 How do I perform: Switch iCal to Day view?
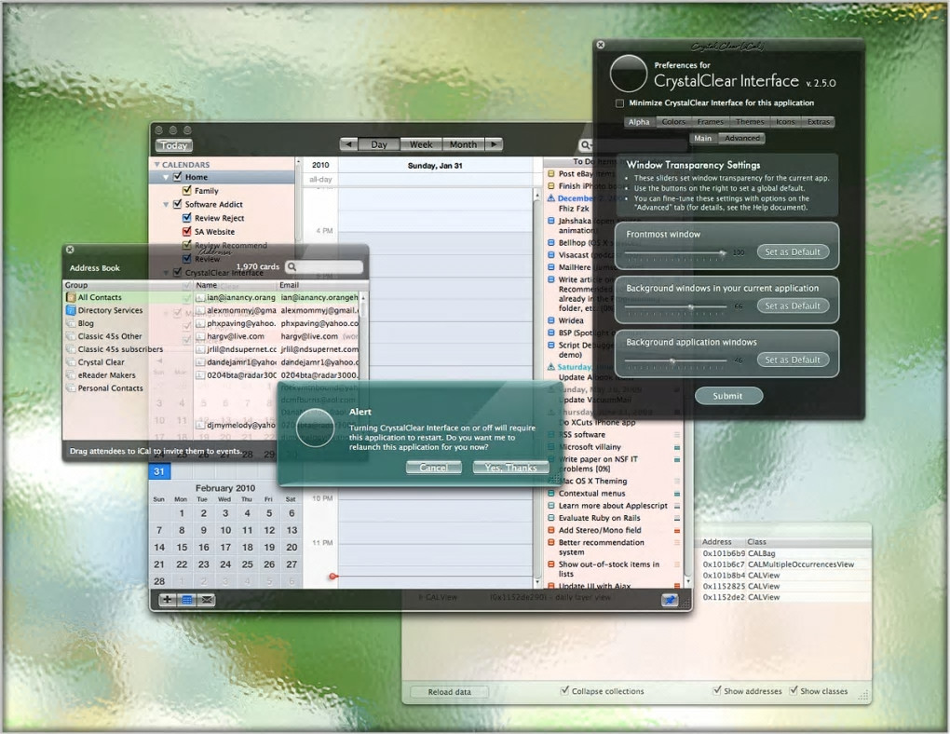click(379, 144)
